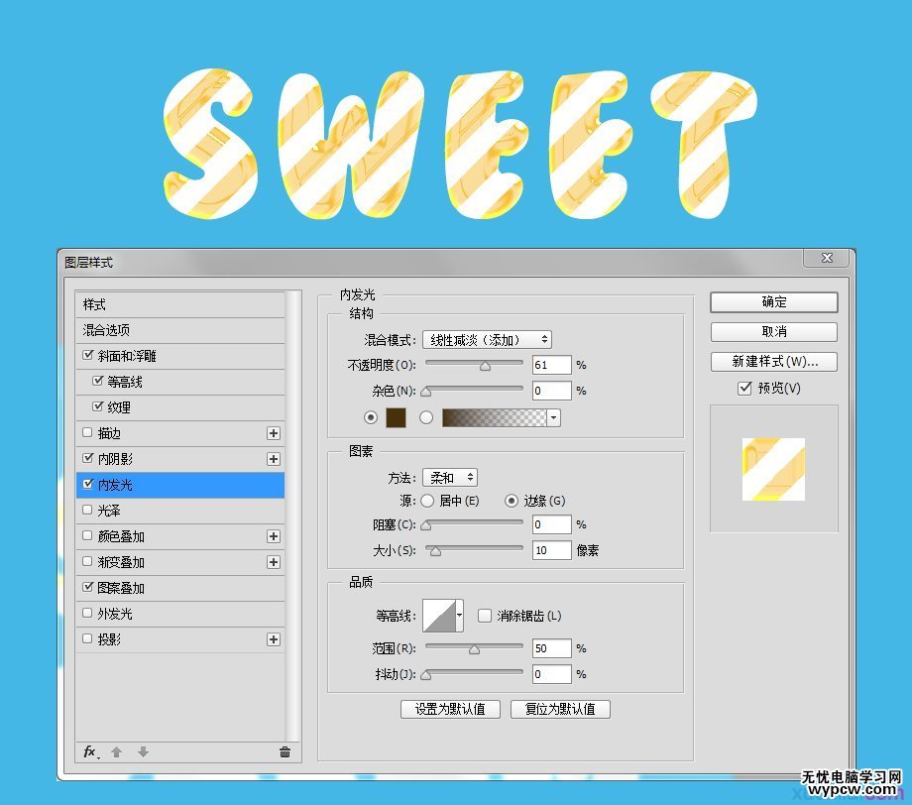Select the highlighted 内发光 entry

tap(180, 485)
